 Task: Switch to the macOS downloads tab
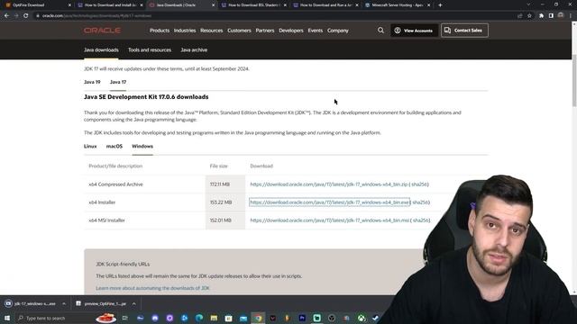coord(114,146)
